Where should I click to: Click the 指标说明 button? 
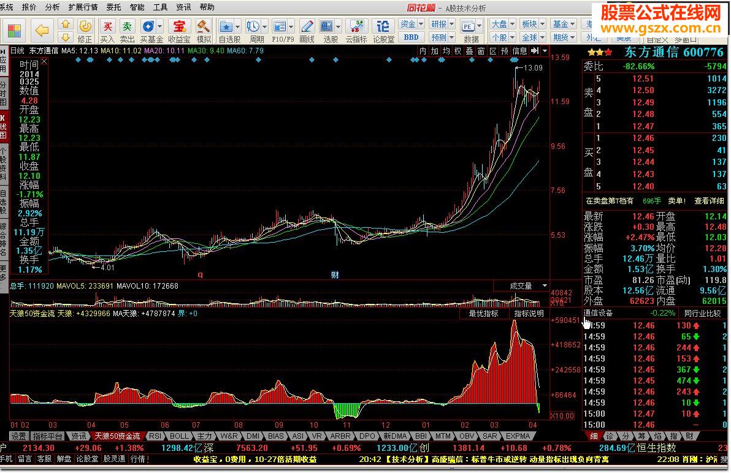(x=529, y=313)
